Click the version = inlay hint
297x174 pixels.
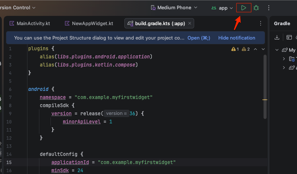point(116,113)
